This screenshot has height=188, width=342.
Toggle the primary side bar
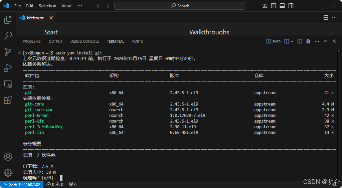(274, 6)
